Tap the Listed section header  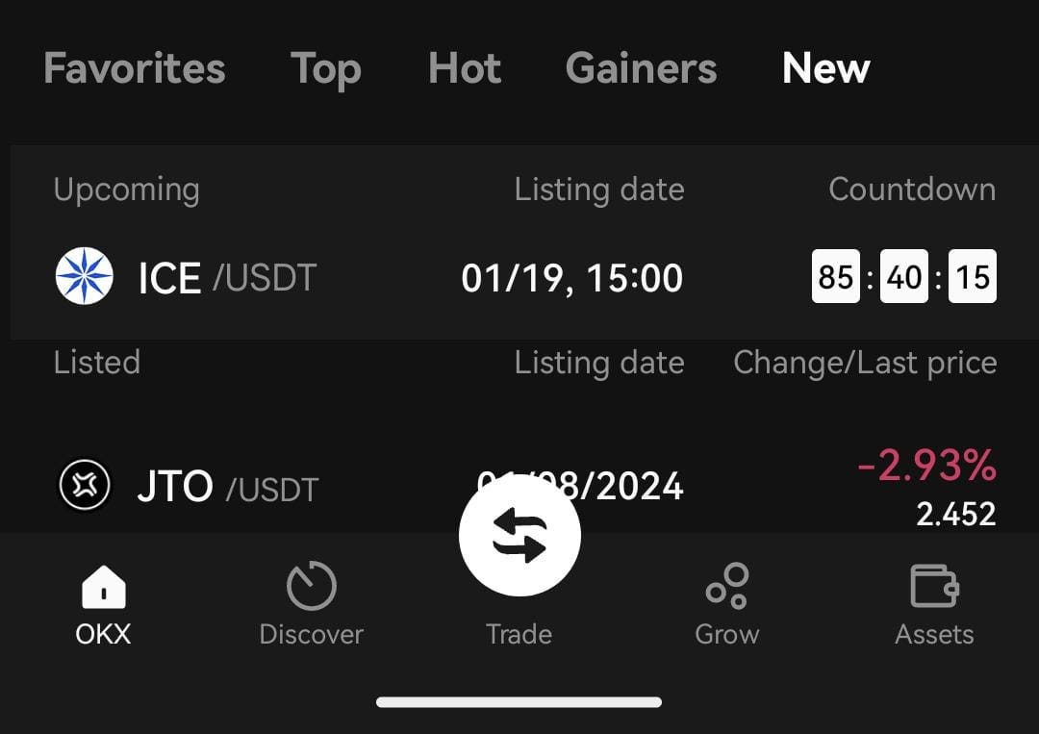coord(97,363)
